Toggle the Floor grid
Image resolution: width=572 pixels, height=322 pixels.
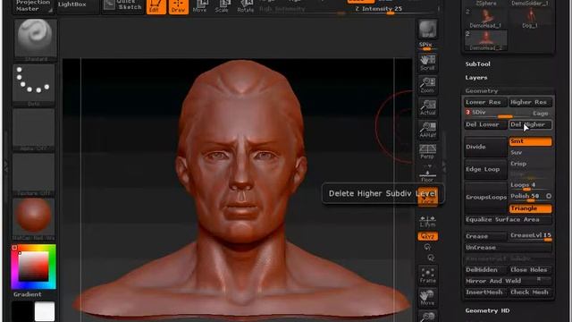[427, 175]
